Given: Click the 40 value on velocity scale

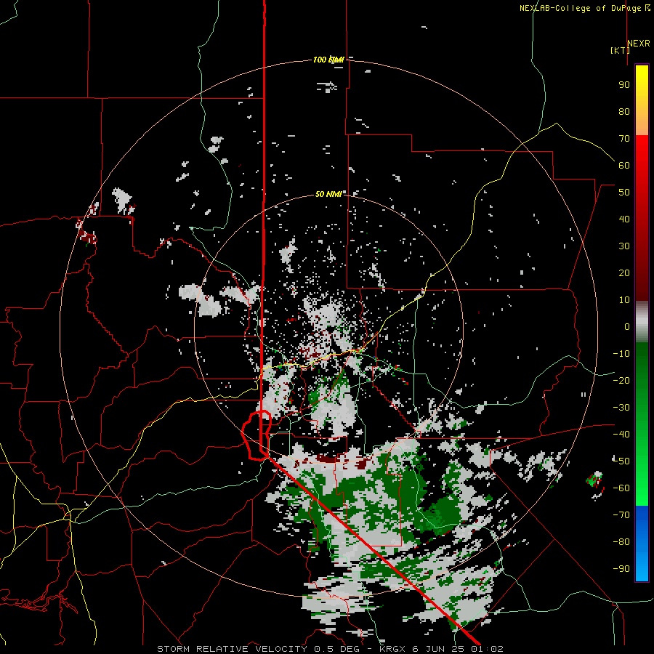Looking at the screenshot, I should (624, 219).
